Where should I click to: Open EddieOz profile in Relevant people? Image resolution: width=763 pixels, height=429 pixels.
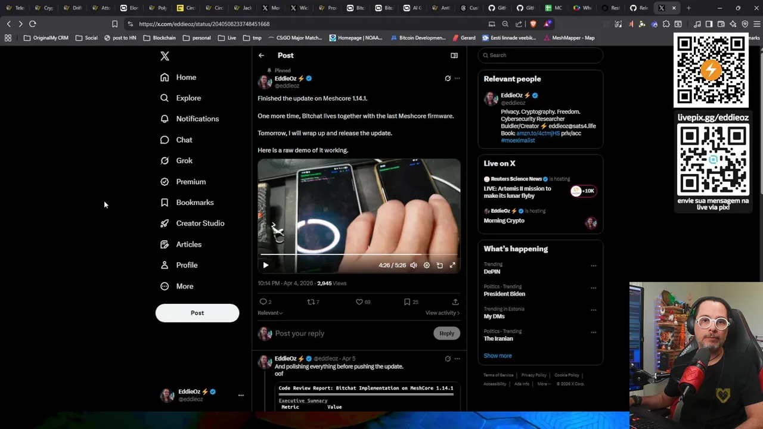click(516, 95)
